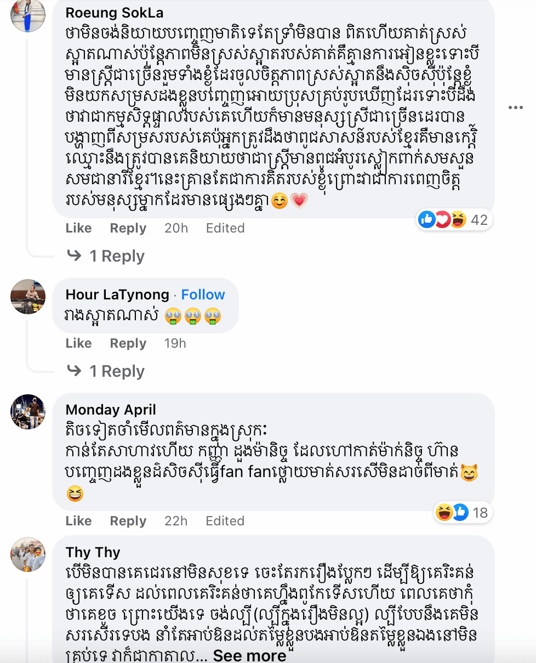This screenshot has width=536, height=663.
Task: Open Monday April's profile picture
Action: pos(27,411)
